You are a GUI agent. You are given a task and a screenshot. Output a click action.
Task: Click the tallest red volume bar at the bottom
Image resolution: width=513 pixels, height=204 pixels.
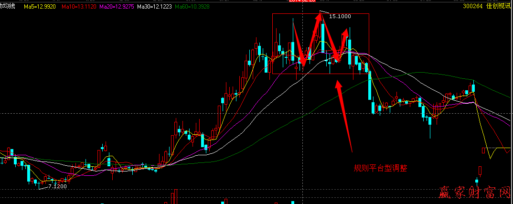(175, 196)
